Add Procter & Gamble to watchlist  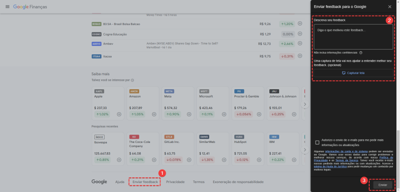[259, 114]
